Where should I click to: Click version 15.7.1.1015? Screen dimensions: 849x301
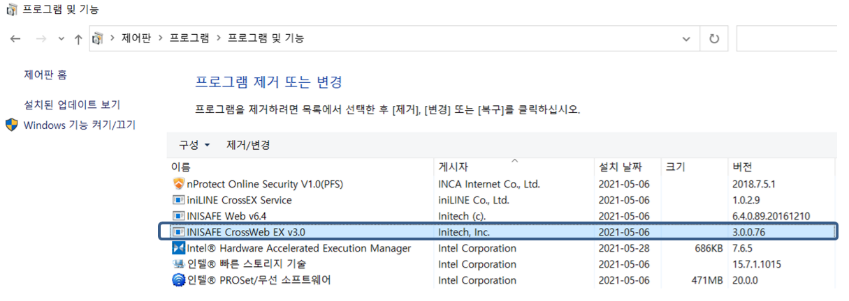[x=757, y=264]
